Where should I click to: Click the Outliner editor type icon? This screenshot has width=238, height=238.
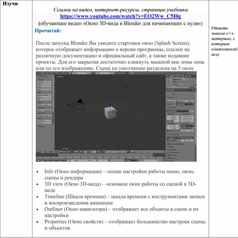tap(168, 76)
